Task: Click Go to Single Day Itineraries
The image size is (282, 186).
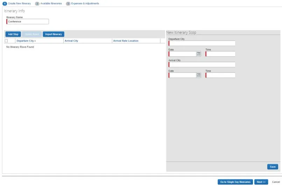Action: tap(235, 182)
